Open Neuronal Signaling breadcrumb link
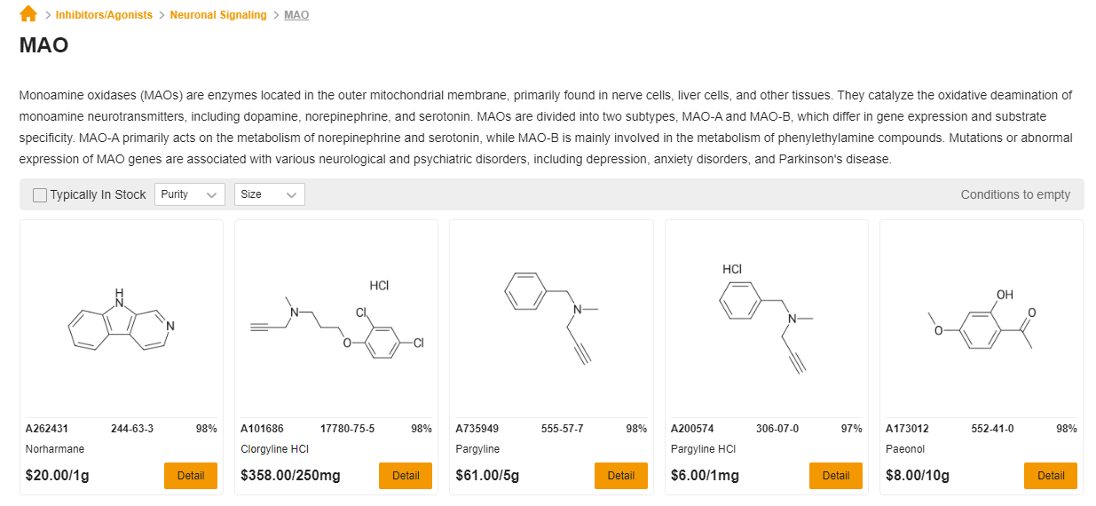Image resolution: width=1096 pixels, height=506 pixels. [x=218, y=15]
